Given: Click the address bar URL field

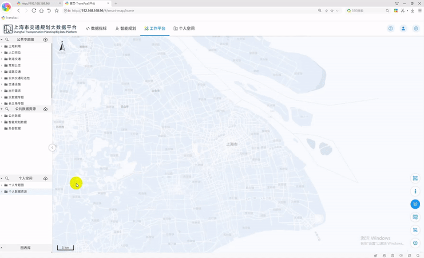Looking at the screenshot, I should click(x=189, y=10).
